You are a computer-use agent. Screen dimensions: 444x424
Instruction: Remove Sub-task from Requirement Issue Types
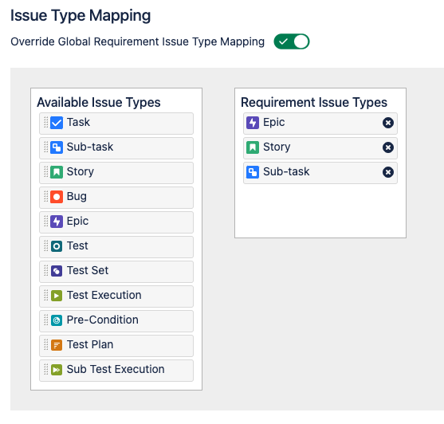coord(388,172)
